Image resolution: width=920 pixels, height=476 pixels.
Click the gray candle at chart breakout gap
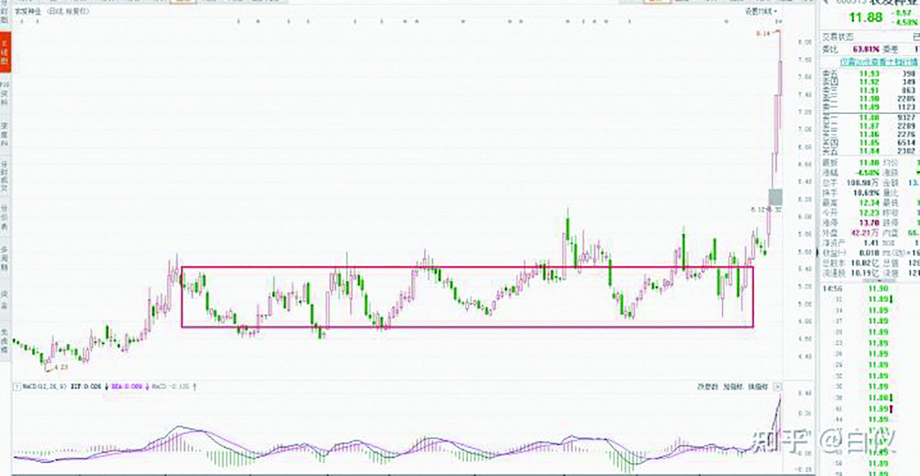tap(775, 197)
